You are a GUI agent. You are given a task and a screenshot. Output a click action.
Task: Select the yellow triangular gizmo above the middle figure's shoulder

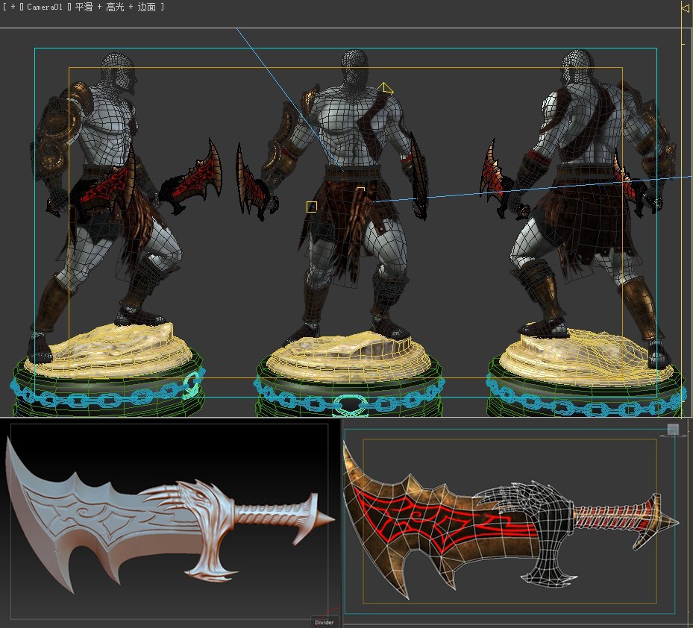tap(385, 88)
